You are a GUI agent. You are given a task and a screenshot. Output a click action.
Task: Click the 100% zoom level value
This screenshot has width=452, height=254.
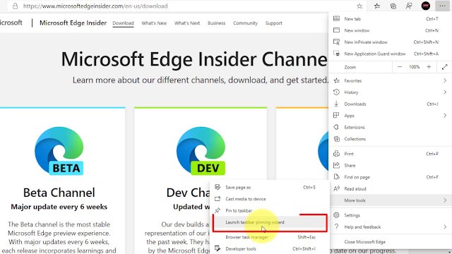coord(415,67)
